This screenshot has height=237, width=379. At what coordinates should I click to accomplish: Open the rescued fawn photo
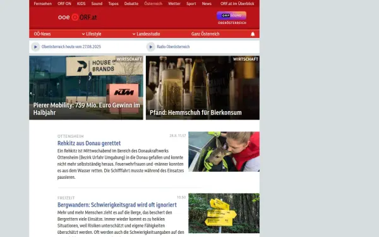tap(224, 152)
